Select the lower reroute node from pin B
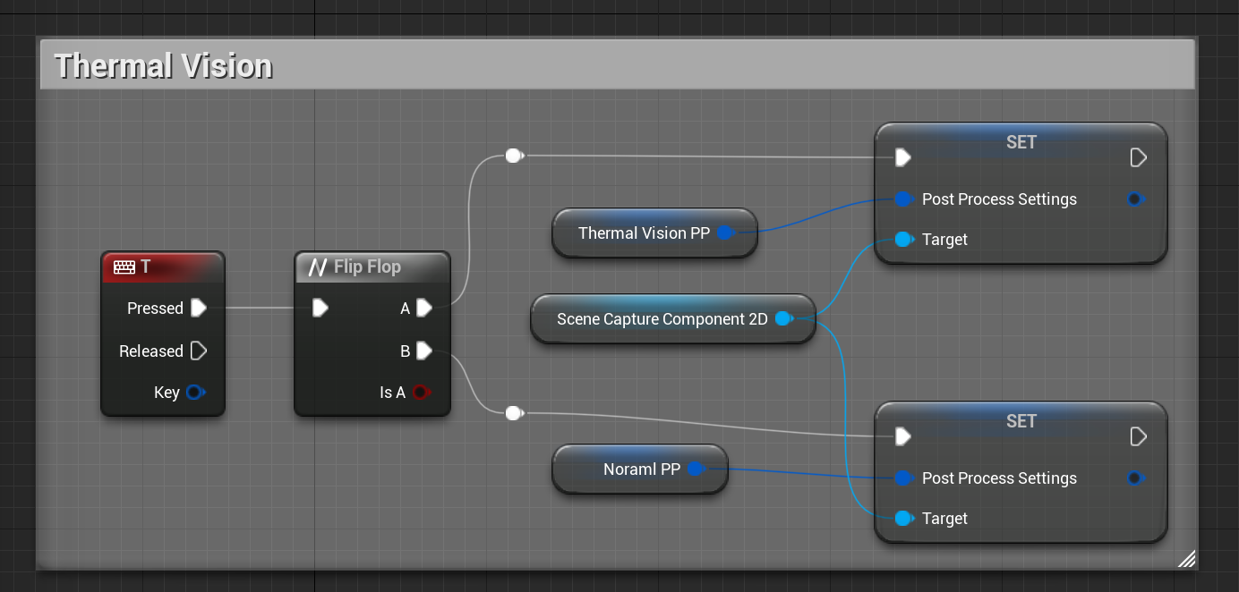1239x592 pixels. (x=514, y=413)
